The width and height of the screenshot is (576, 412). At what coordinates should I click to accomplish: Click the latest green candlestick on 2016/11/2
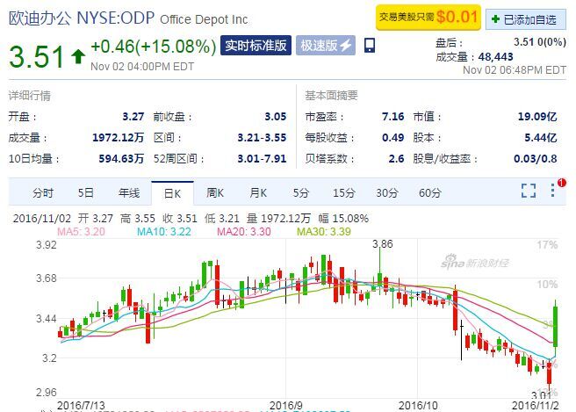coord(556,327)
